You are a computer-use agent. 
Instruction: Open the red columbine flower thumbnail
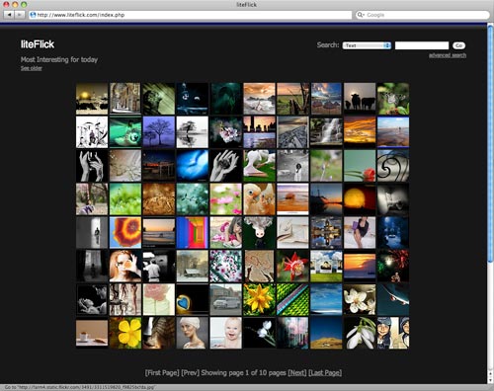pyautogui.click(x=292, y=266)
